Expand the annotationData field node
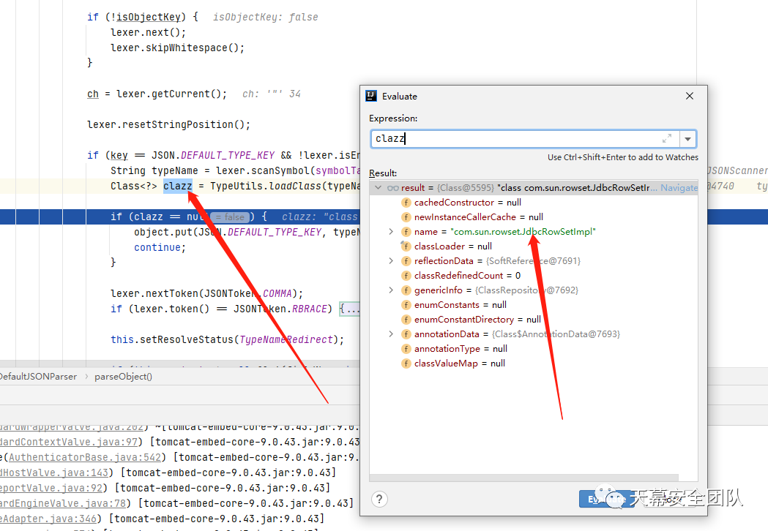Screen dimensions: 768x531 tap(391, 334)
